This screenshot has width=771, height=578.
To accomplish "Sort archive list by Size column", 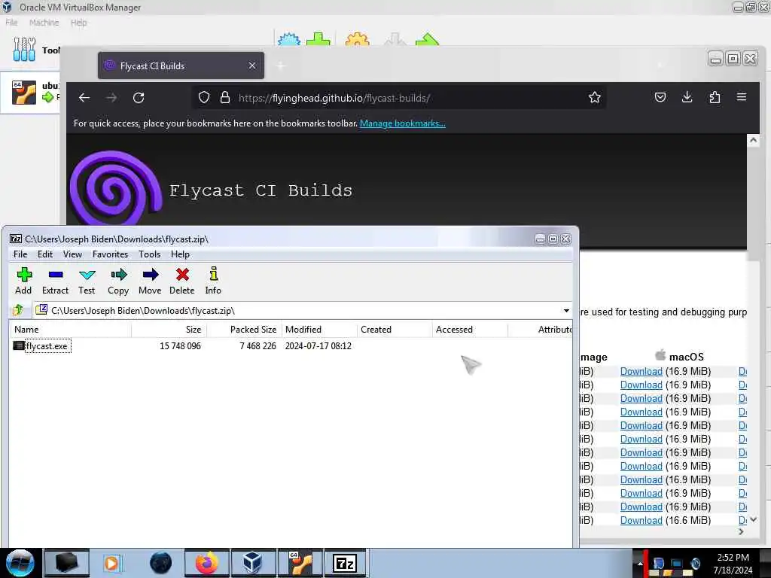I will point(169,330).
